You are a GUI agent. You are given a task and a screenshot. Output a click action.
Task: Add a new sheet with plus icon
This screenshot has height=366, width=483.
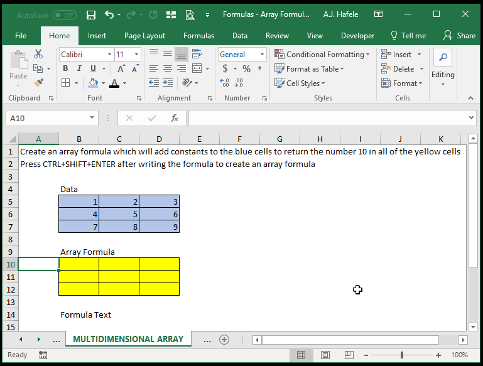(x=224, y=340)
